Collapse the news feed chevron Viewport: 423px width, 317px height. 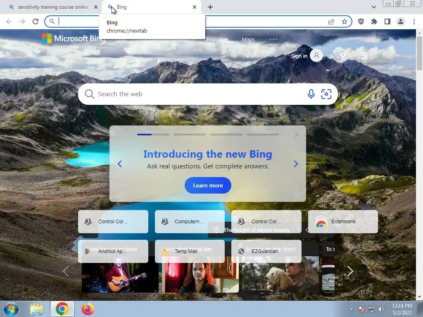(x=90, y=230)
